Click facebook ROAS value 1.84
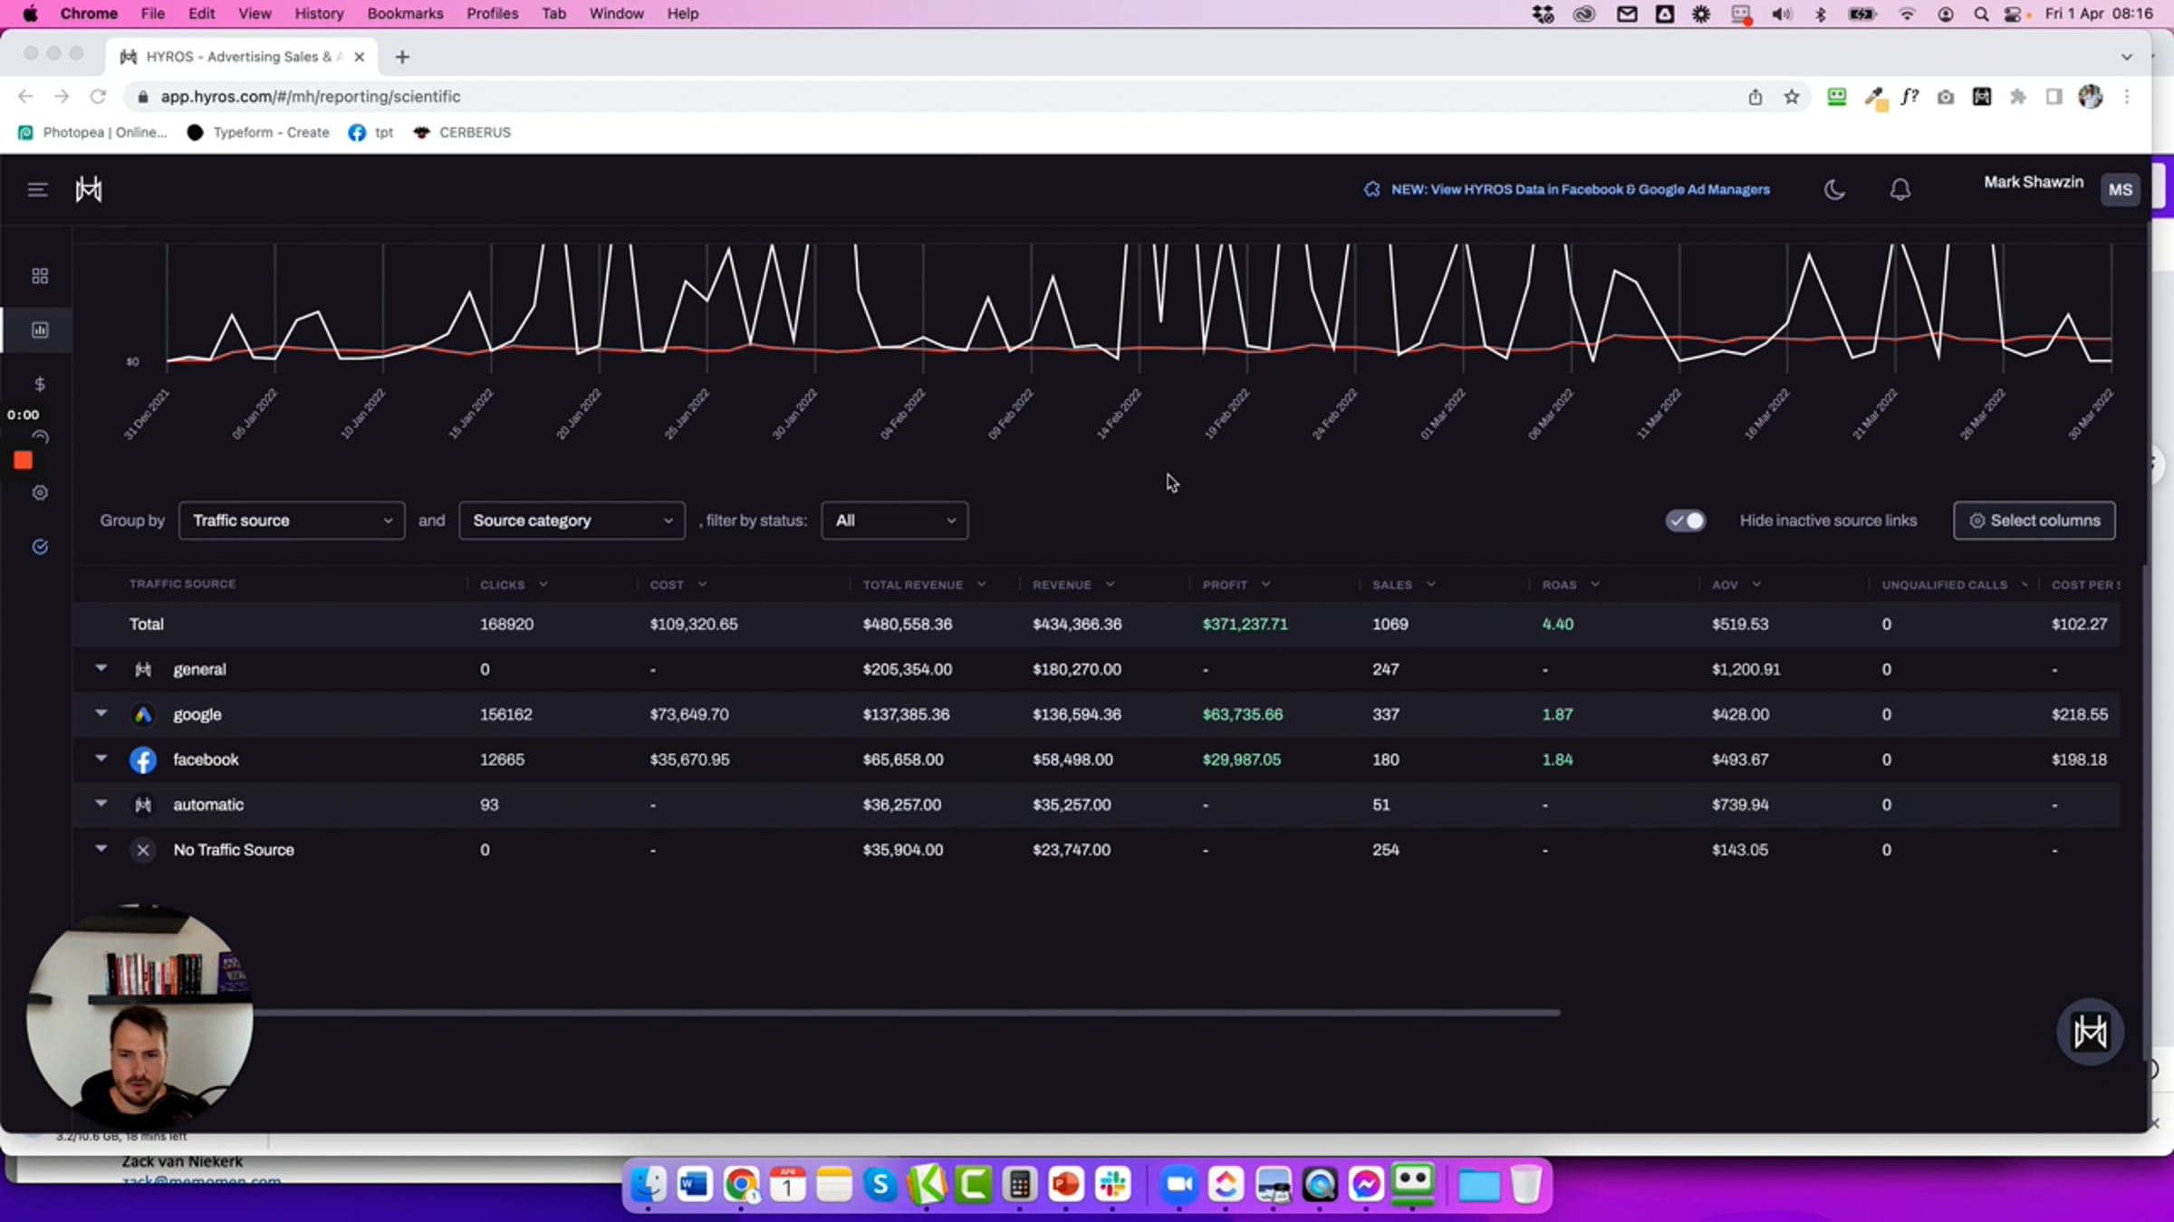 [x=1558, y=760]
